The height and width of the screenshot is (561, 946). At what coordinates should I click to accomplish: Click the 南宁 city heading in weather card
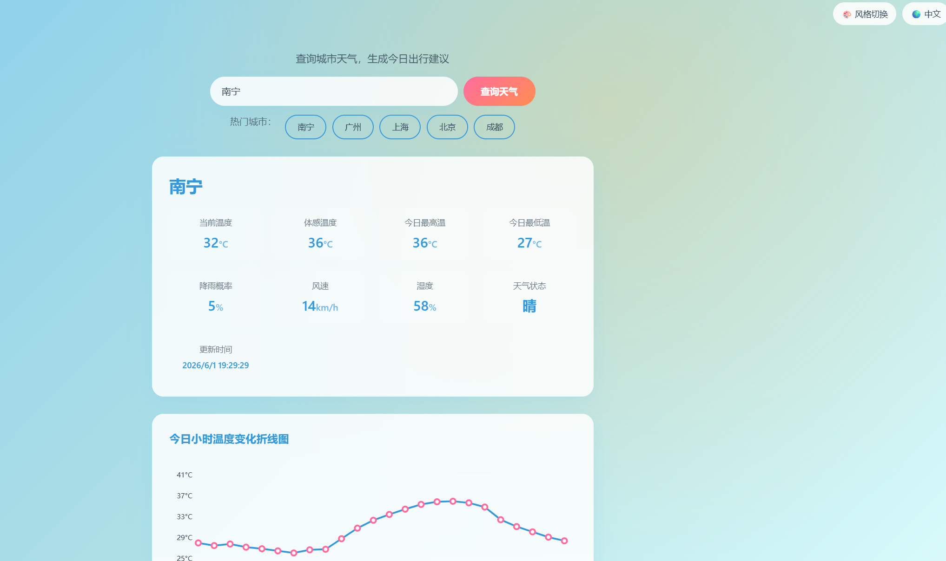[186, 187]
